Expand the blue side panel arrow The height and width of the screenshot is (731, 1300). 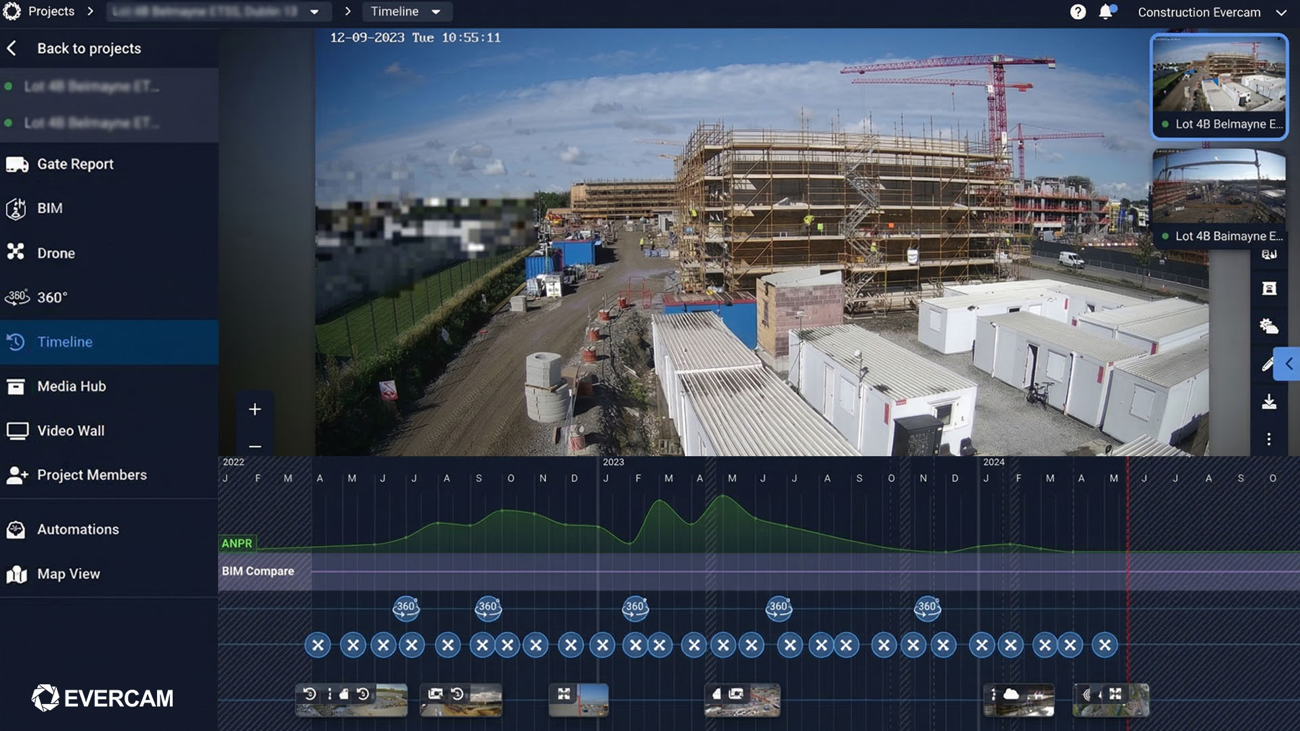click(1288, 364)
